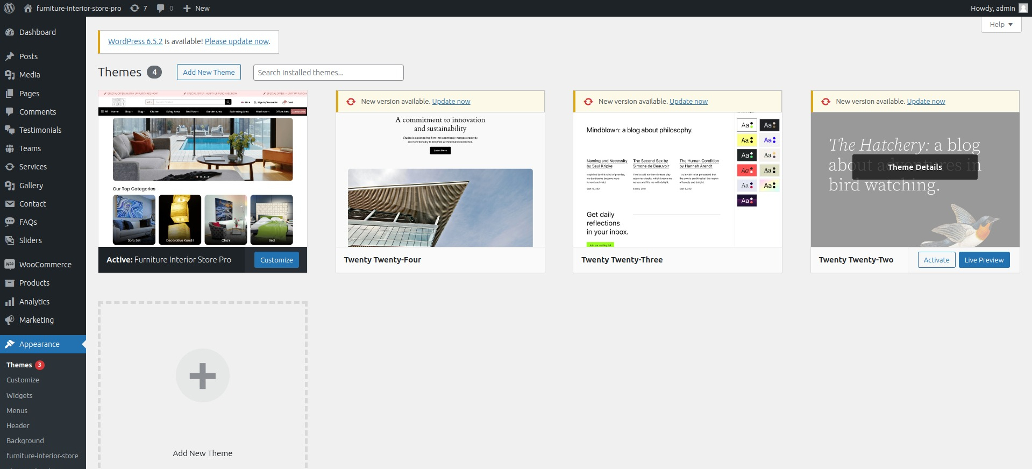Update Twenty Twenty-Three via Update now

click(688, 101)
